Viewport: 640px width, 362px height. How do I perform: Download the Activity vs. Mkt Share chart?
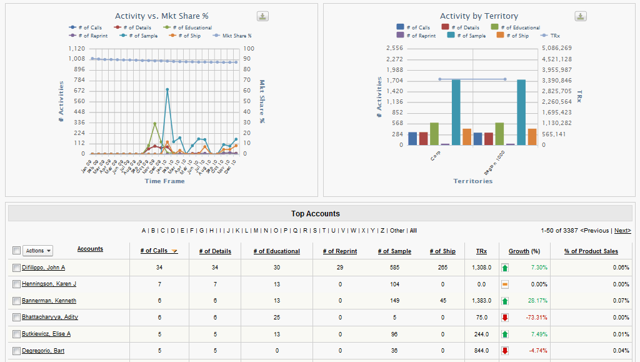tap(263, 16)
